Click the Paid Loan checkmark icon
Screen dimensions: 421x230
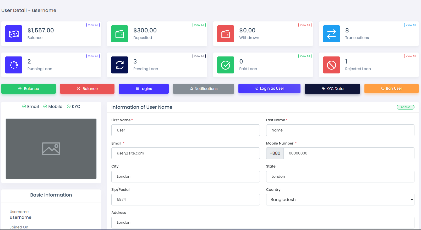226,65
